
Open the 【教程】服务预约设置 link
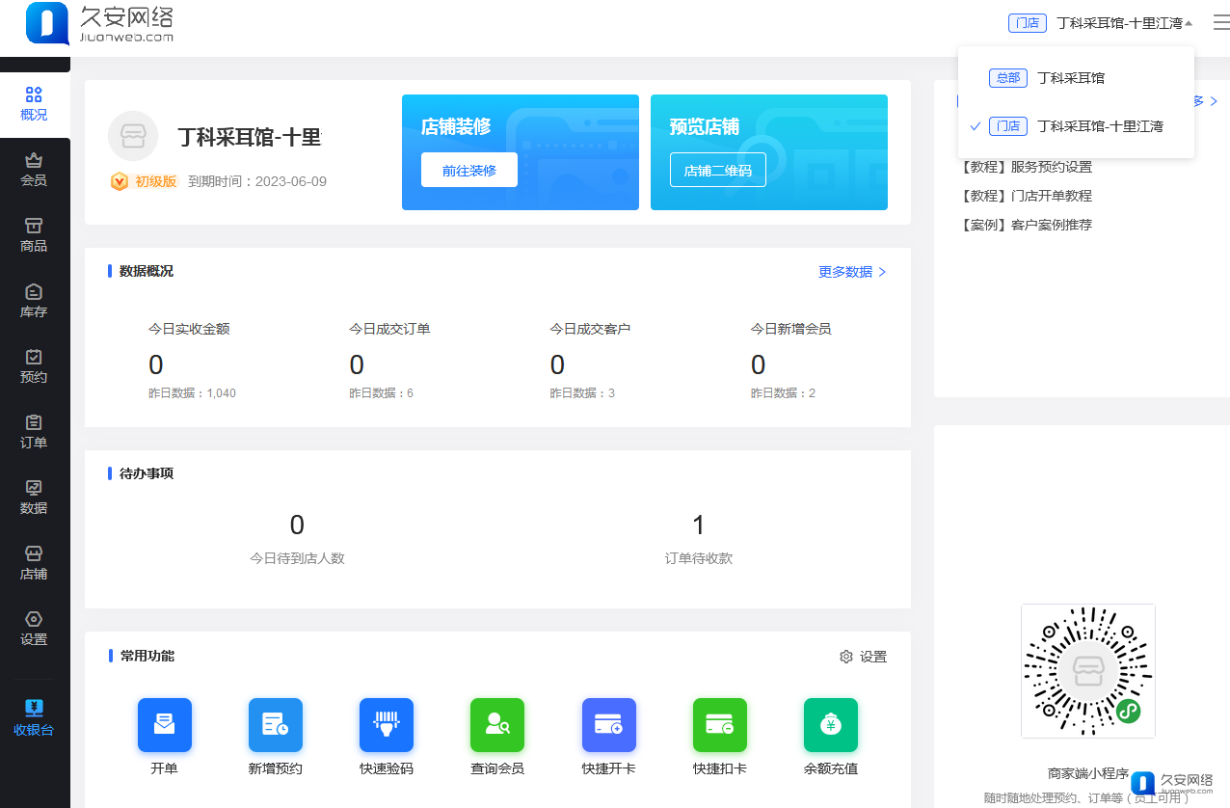(x=1025, y=167)
